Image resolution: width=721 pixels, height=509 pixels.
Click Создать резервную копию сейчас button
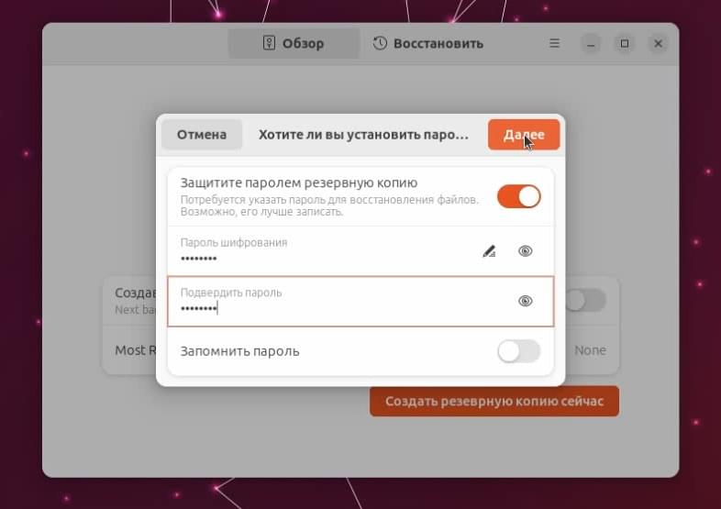(x=494, y=401)
